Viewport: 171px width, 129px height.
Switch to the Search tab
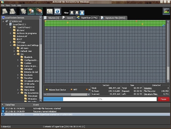tap(68, 18)
